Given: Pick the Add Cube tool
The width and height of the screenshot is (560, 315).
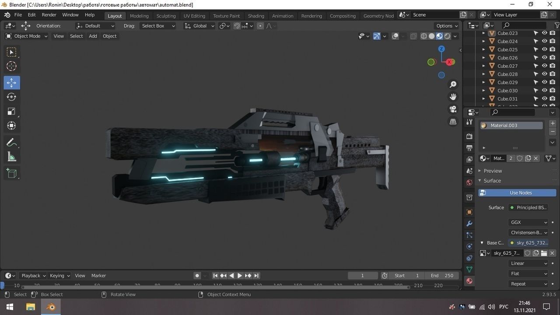Looking at the screenshot, I should [12, 173].
